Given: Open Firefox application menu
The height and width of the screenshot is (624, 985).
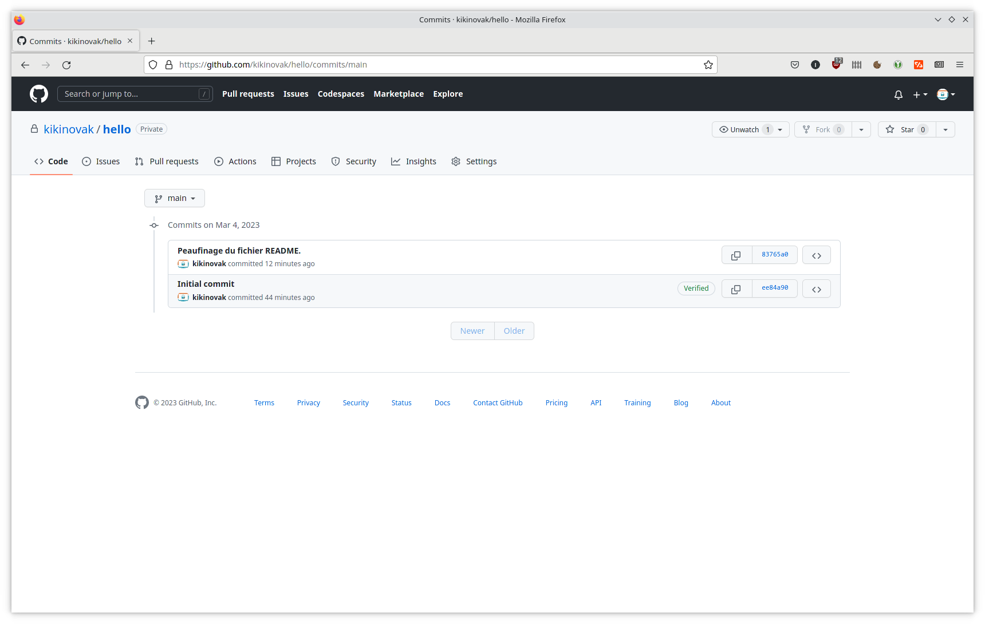Looking at the screenshot, I should click(960, 65).
